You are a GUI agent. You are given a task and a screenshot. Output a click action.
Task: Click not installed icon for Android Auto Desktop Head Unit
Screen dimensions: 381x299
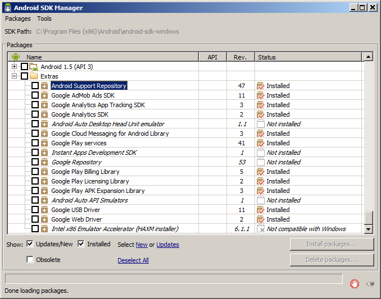(261, 124)
